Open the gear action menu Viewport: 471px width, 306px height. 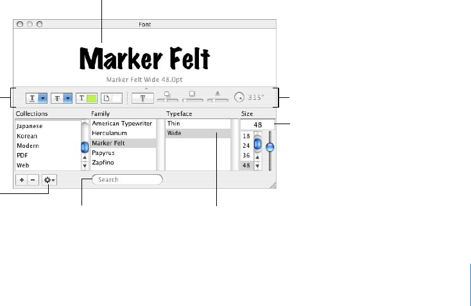pos(49,180)
